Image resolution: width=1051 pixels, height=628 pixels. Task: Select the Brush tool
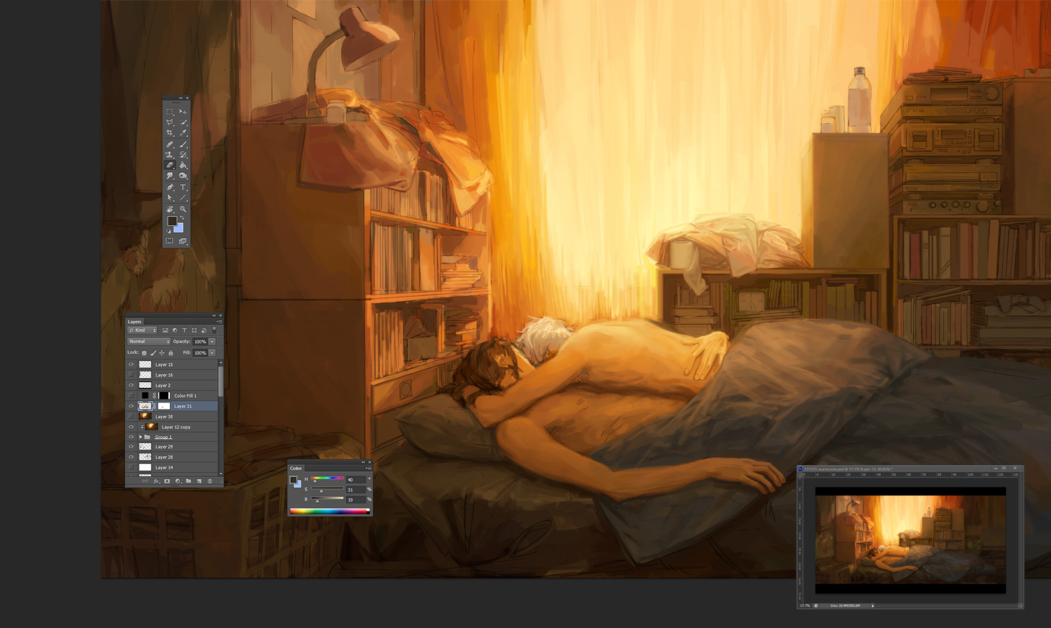pos(183,144)
